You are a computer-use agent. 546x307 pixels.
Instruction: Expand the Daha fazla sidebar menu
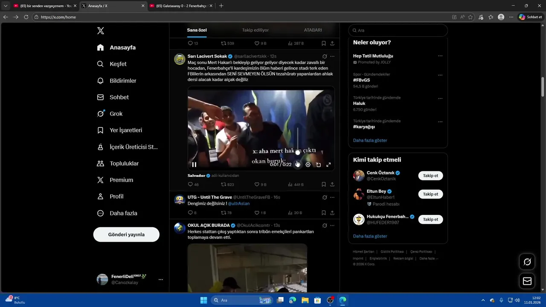117,213
